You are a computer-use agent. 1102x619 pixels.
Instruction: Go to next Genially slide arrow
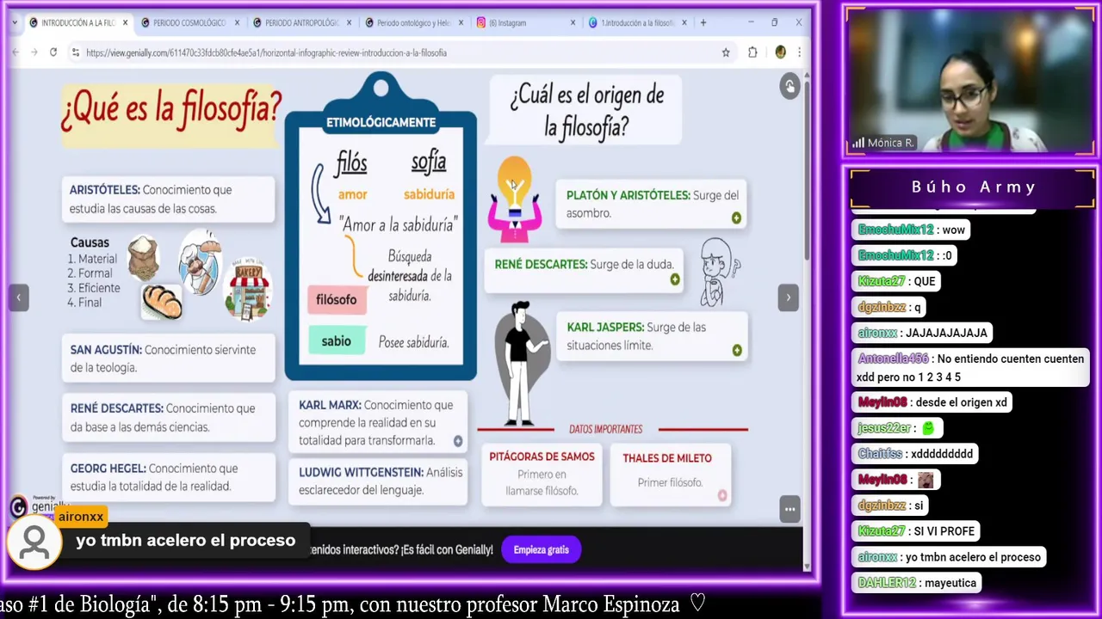[x=788, y=297]
